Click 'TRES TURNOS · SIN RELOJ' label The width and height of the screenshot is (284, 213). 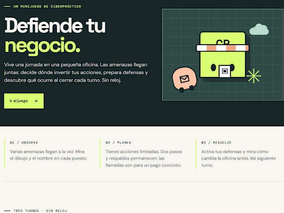pyautogui.click(x=40, y=211)
